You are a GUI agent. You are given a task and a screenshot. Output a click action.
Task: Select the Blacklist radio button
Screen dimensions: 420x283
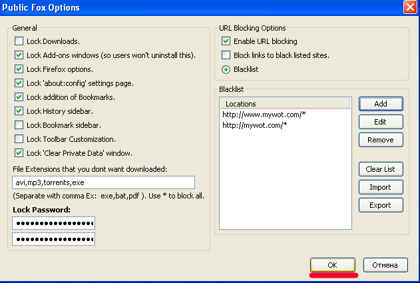click(x=226, y=69)
